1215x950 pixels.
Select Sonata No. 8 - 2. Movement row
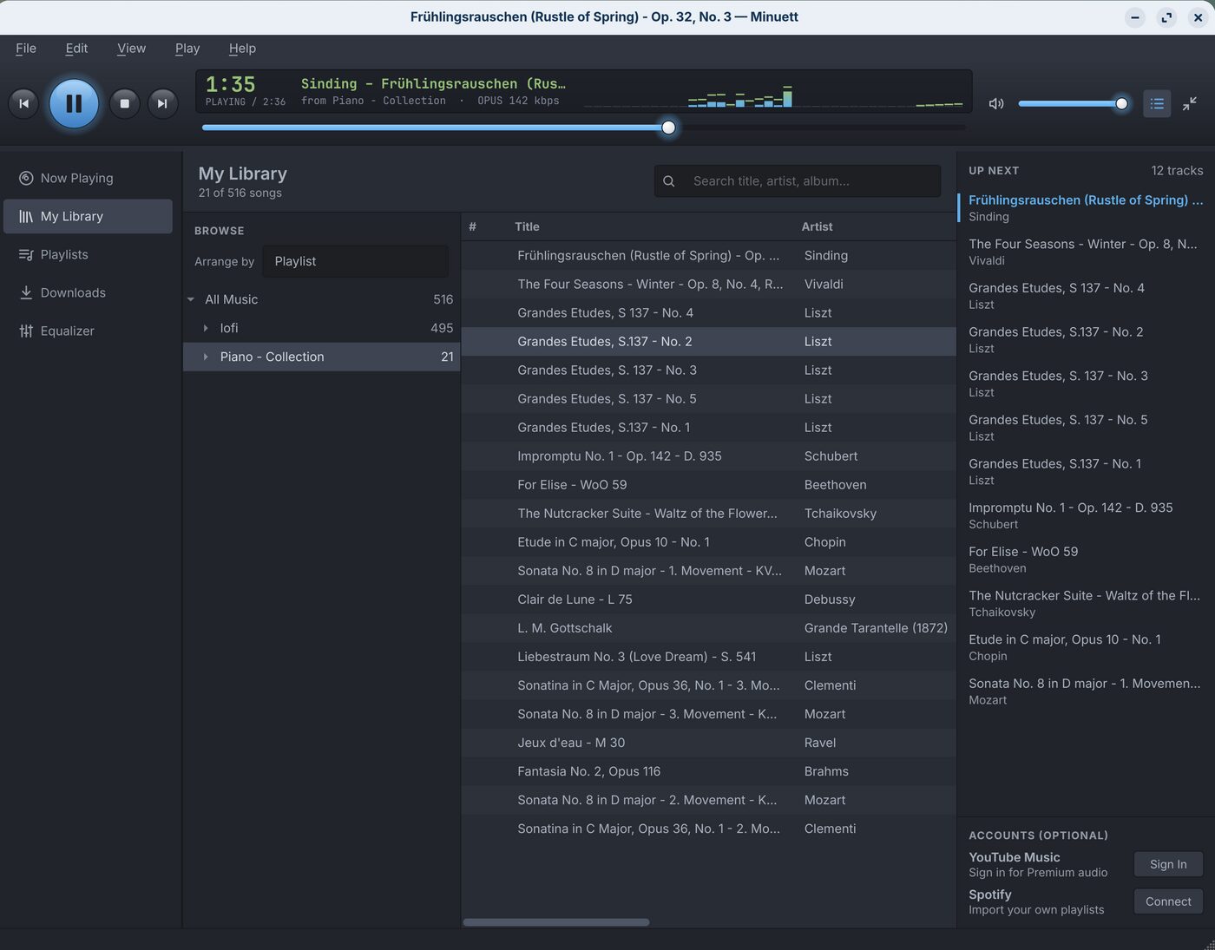point(708,799)
